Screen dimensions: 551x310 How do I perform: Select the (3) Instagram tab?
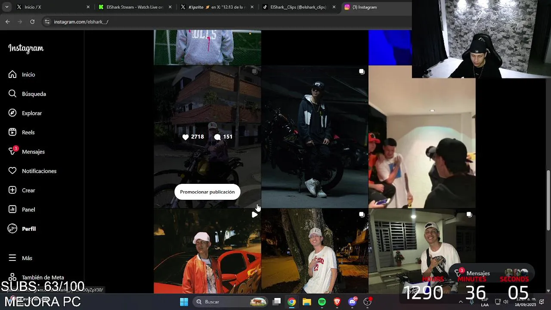click(377, 7)
